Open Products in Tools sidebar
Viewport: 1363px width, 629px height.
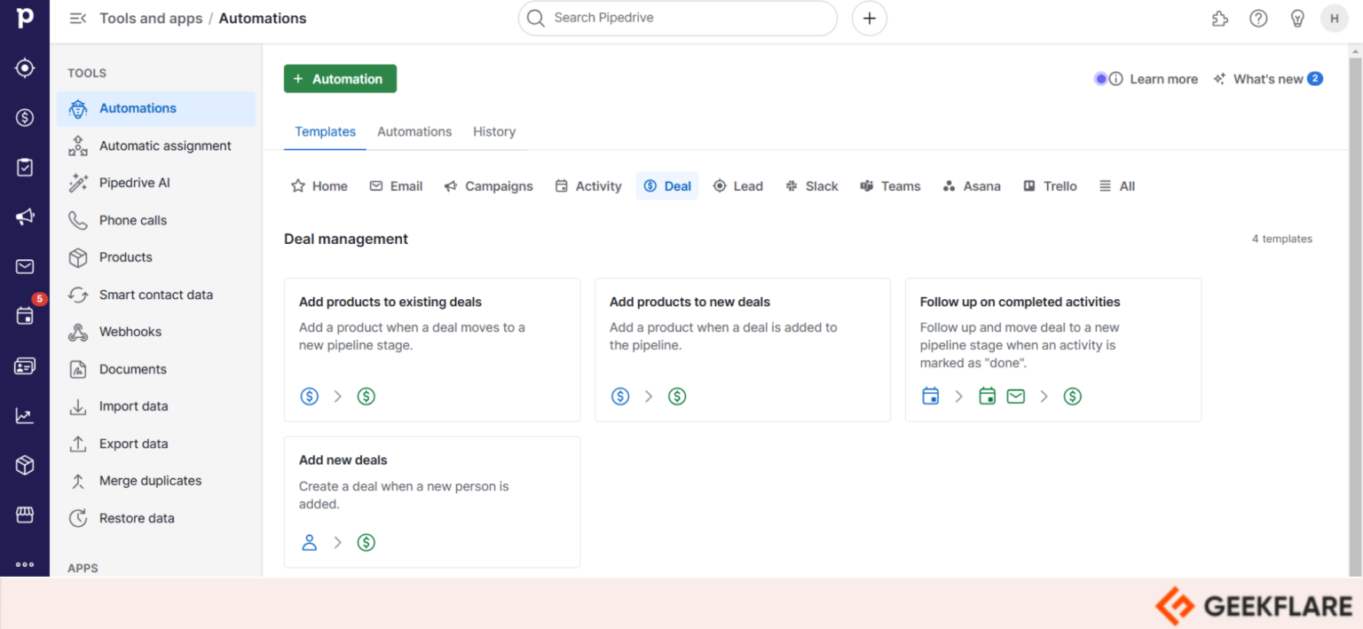(x=156, y=257)
